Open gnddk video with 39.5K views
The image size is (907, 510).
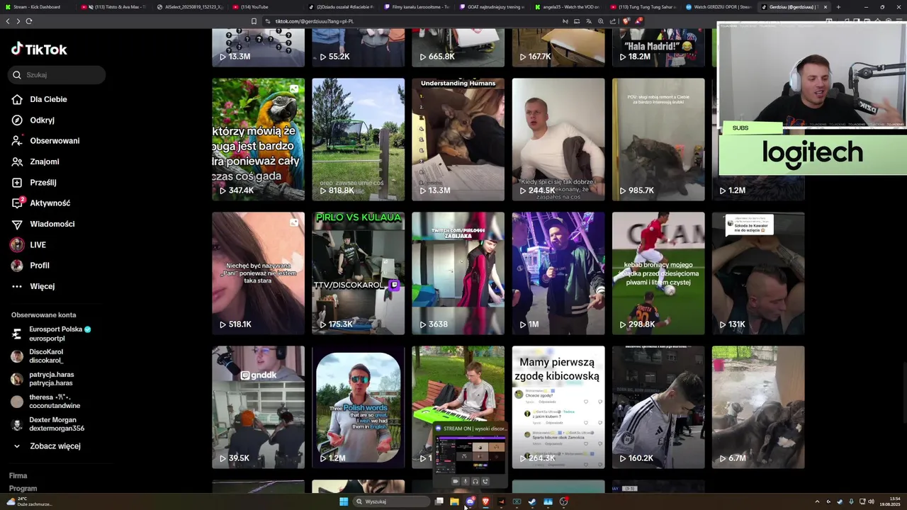(258, 407)
